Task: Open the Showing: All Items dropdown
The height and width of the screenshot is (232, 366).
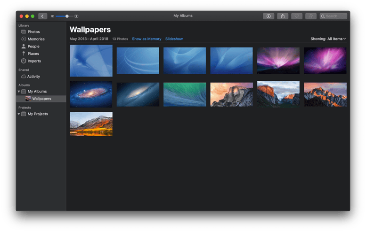Action: click(x=328, y=39)
